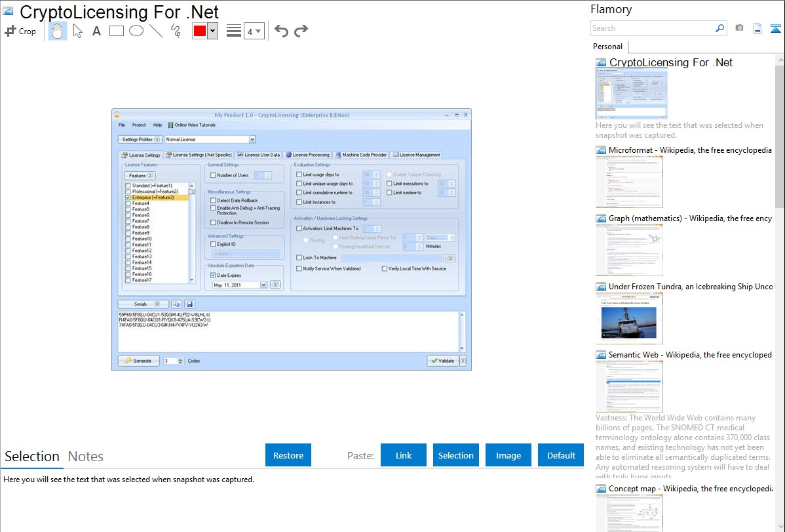The height and width of the screenshot is (532, 785).
Task: Click the document page icon beside camera
Action: pyautogui.click(x=757, y=28)
